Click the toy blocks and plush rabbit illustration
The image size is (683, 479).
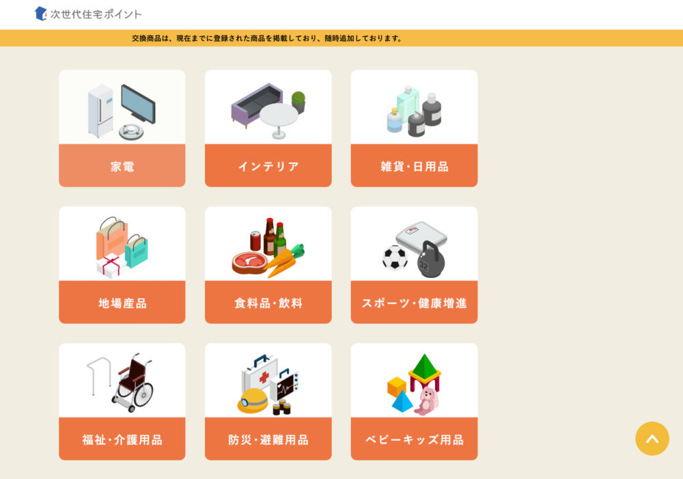pyautogui.click(x=414, y=383)
